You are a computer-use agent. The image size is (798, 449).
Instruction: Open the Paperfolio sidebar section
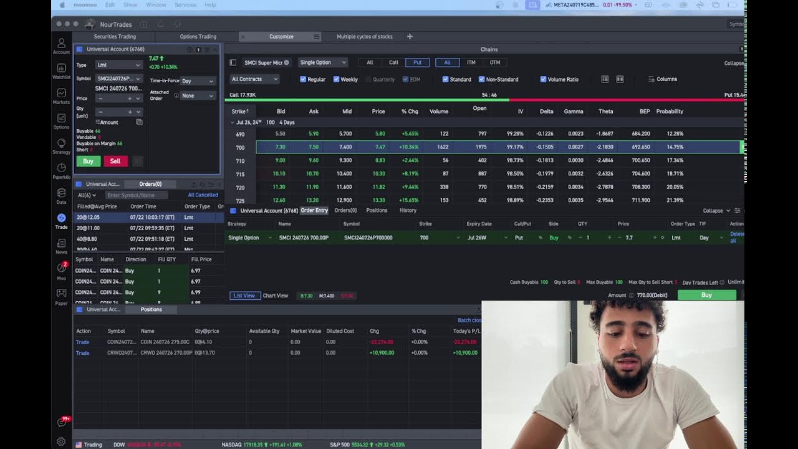(x=61, y=171)
